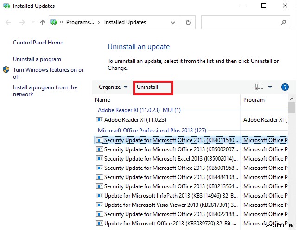Go back with the back arrow
299x230 pixels.
pos(8,22)
